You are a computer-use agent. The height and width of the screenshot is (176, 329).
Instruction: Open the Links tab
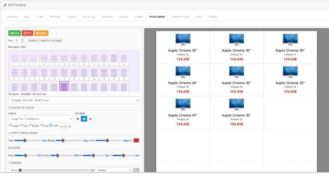[39, 17]
